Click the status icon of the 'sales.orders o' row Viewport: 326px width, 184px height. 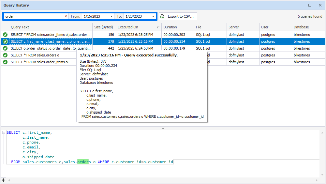[x=5, y=55]
